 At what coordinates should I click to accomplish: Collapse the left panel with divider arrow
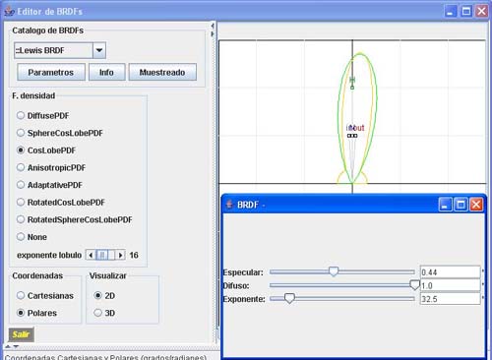point(213,26)
